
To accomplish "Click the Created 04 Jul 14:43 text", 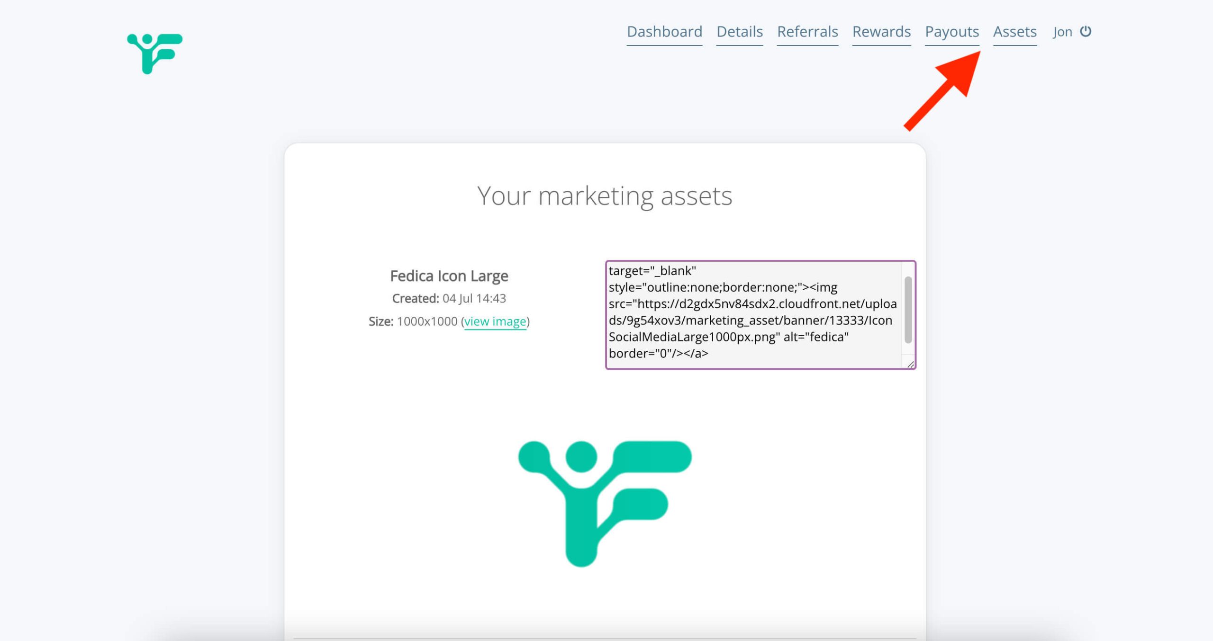I will [449, 298].
